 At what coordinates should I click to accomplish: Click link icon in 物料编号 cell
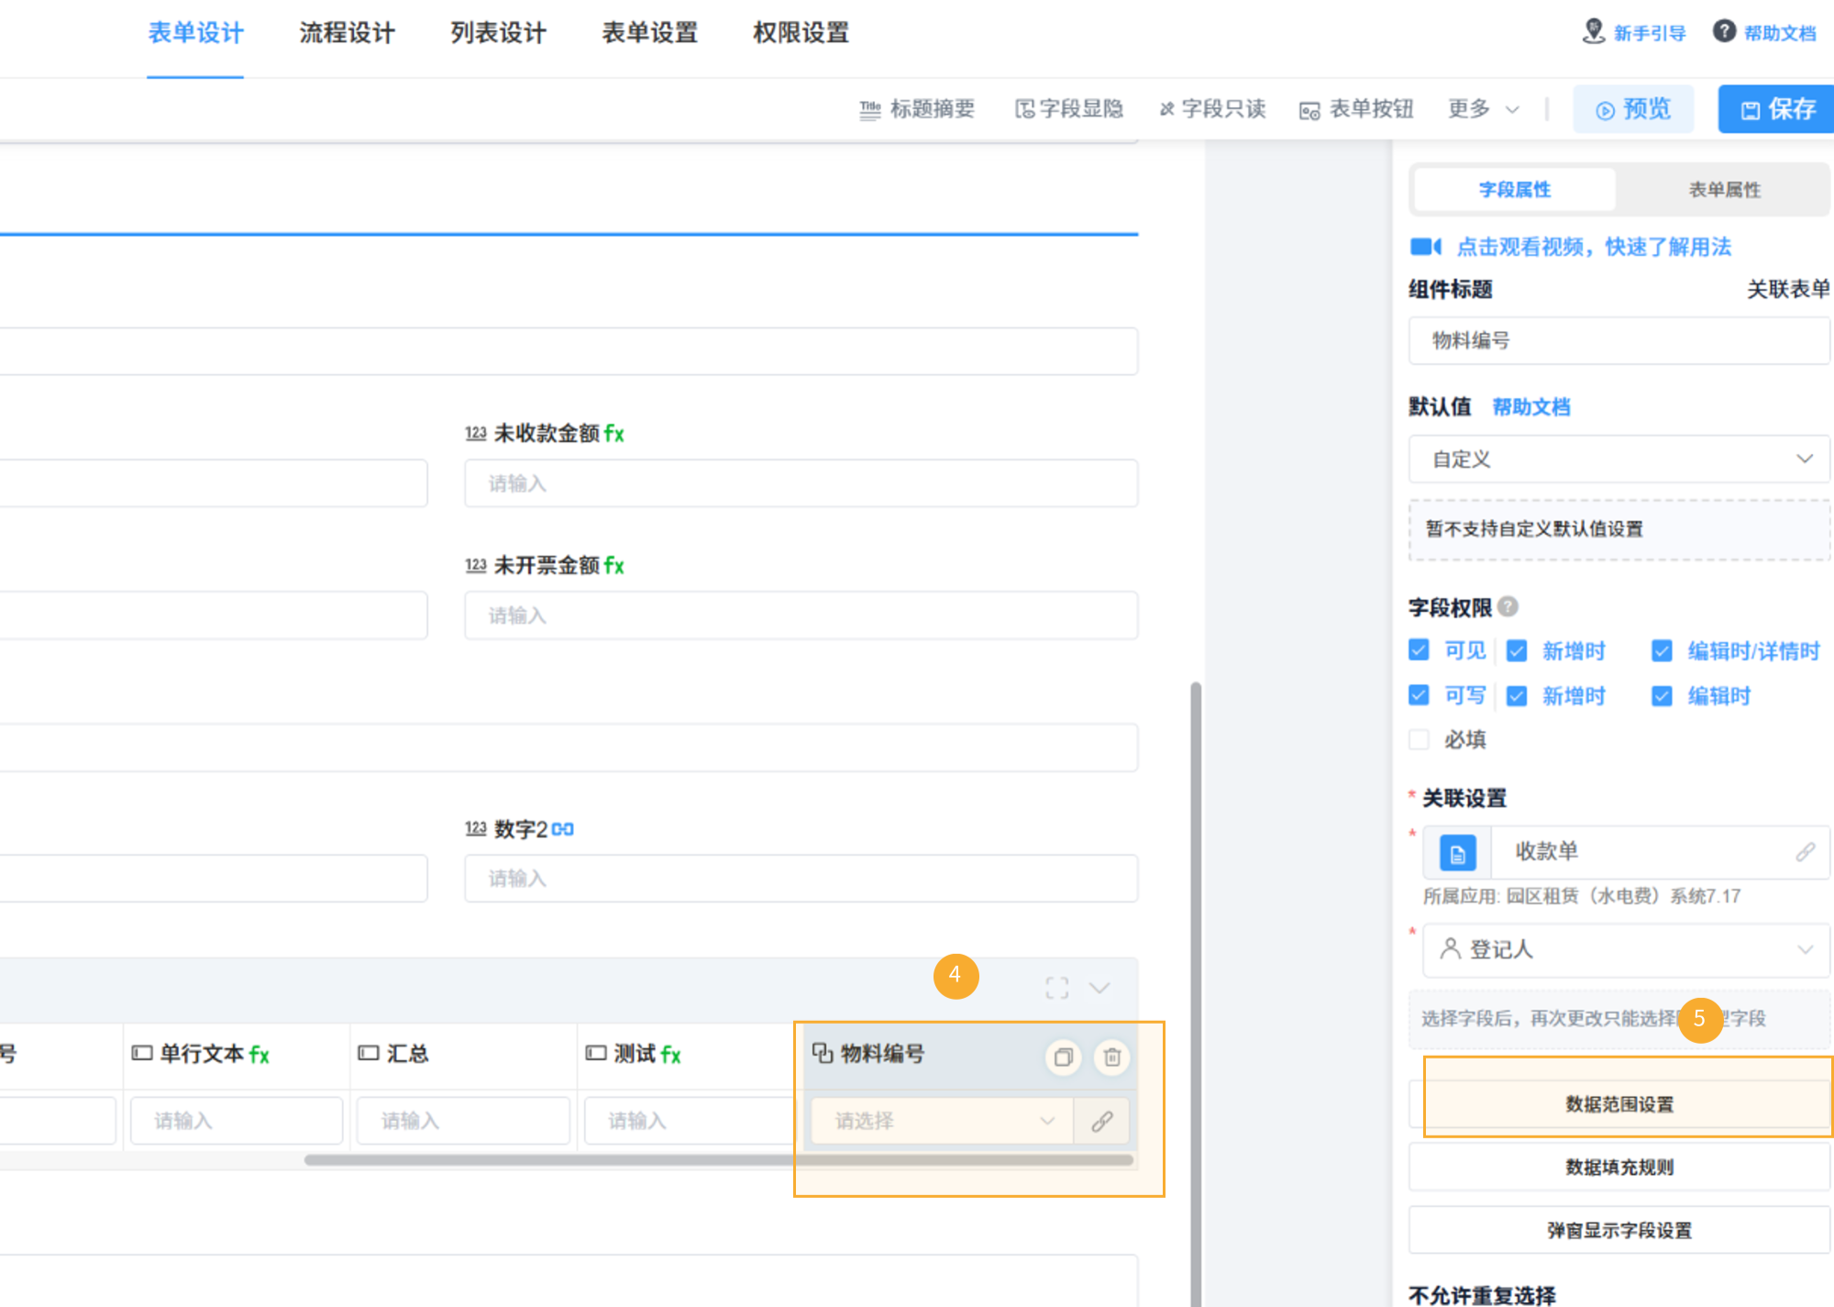point(1102,1121)
